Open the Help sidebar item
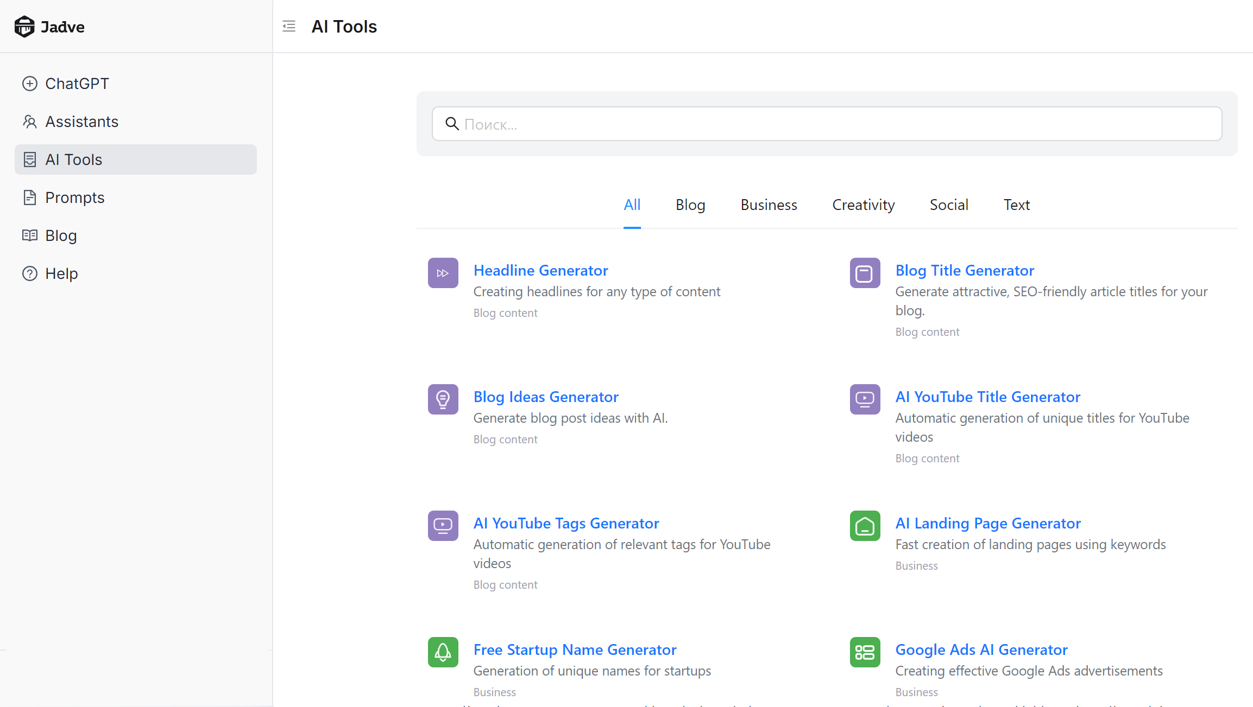The image size is (1253, 707). tap(61, 273)
